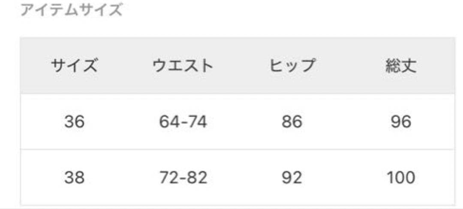Click the 72-82 waist value
The width and height of the screenshot is (463, 209).
[183, 177]
